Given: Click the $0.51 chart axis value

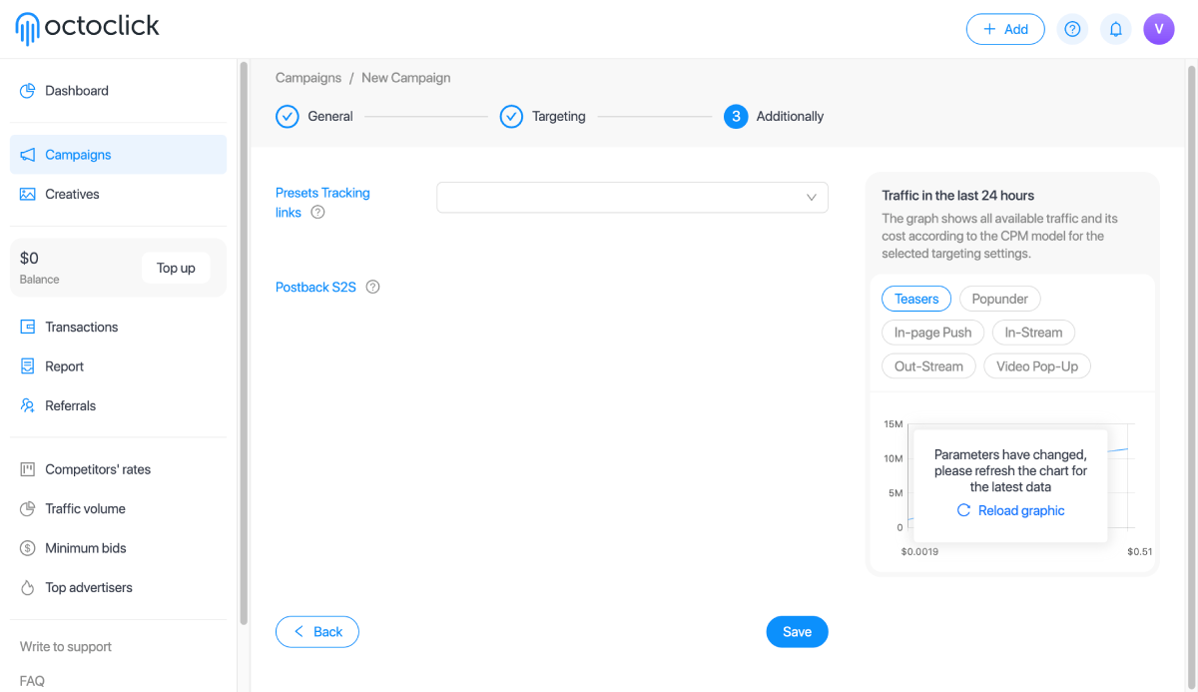Looking at the screenshot, I should point(1140,551).
